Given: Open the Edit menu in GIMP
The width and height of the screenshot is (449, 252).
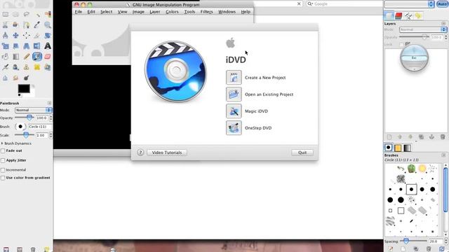Looking at the screenshot, I should tap(91, 12).
